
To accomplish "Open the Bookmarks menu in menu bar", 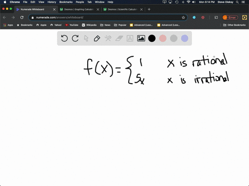I will (66, 2).
